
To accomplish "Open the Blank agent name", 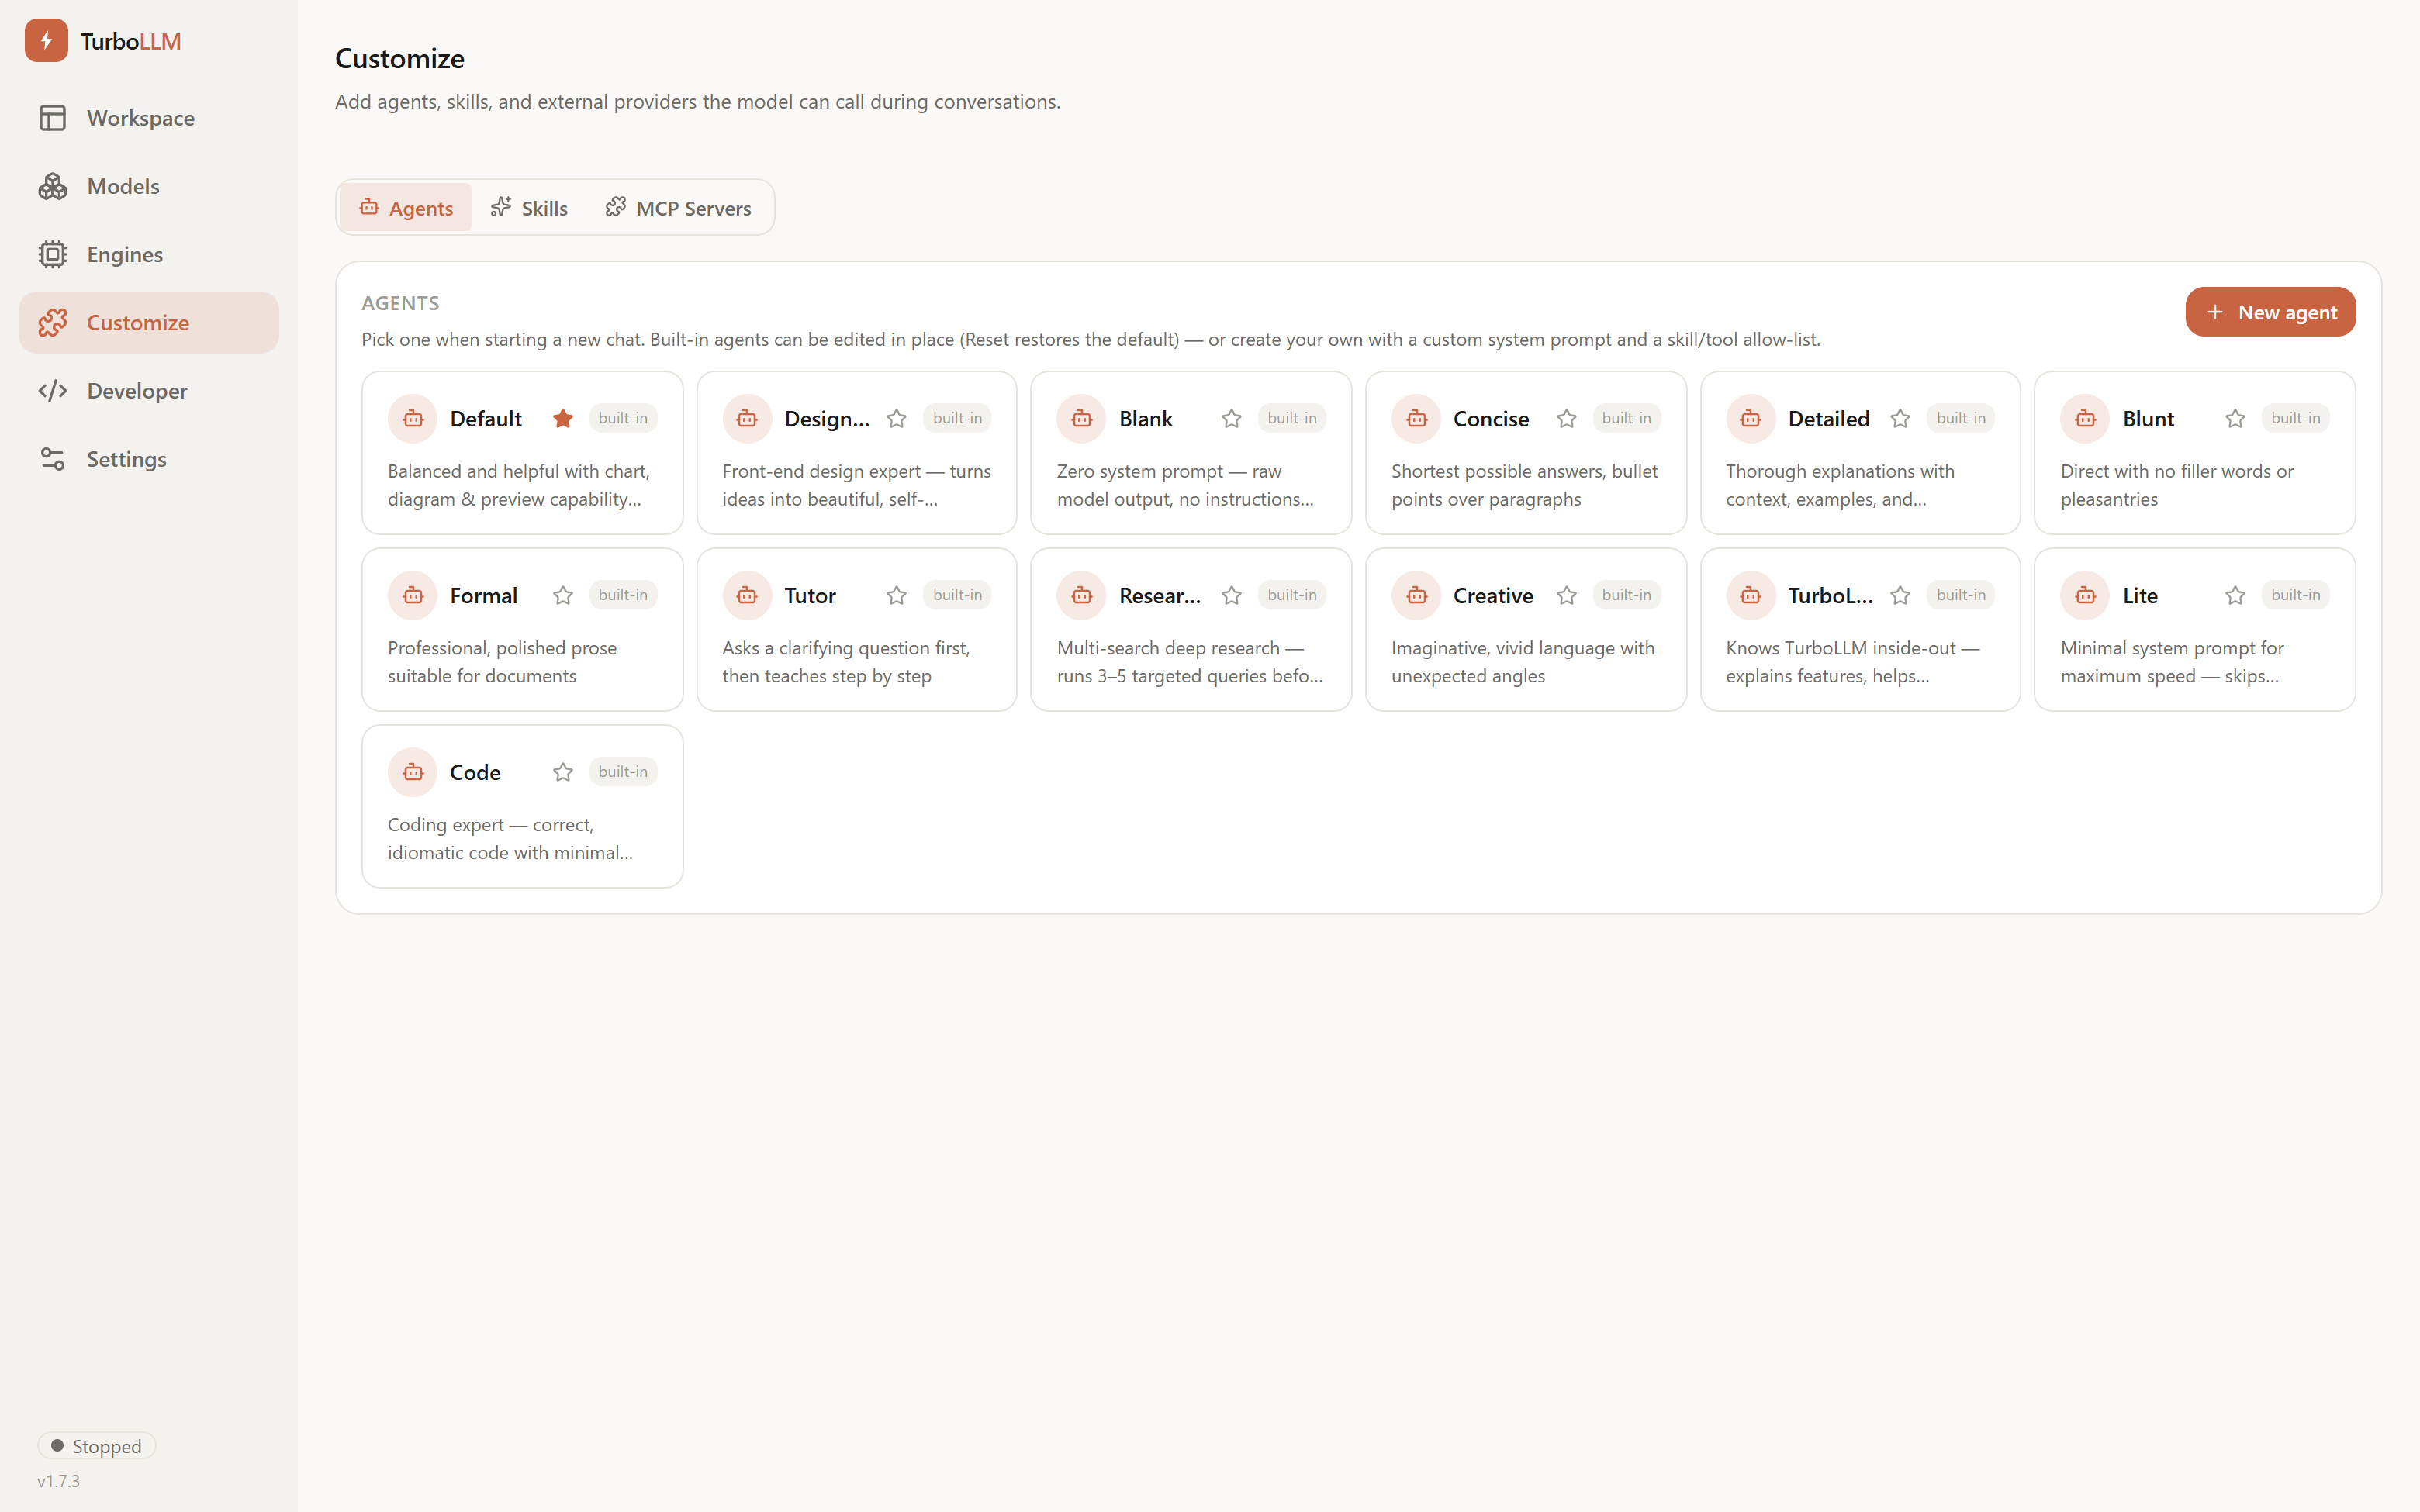I will tap(1146, 419).
